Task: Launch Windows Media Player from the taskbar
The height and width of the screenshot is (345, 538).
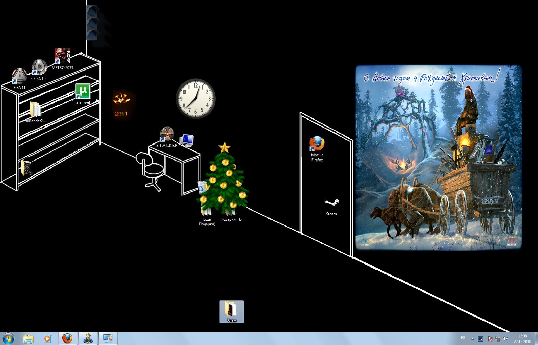Action: 47,339
